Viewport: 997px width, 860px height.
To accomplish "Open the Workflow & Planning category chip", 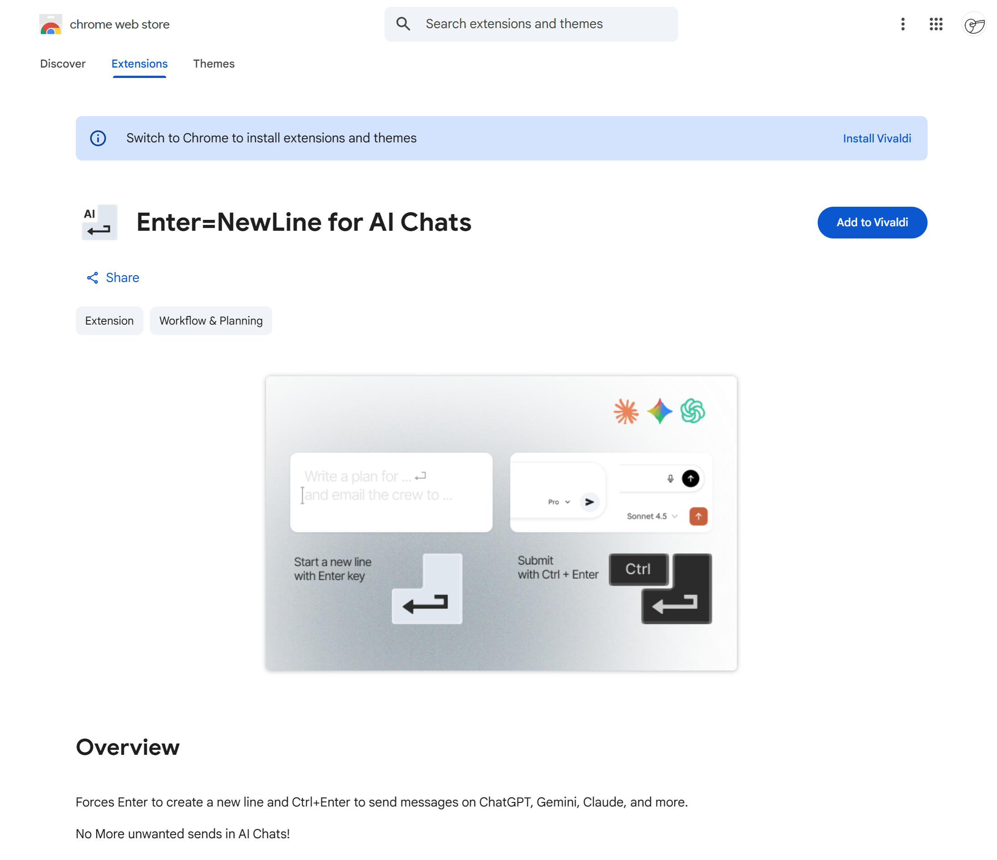I will (211, 321).
